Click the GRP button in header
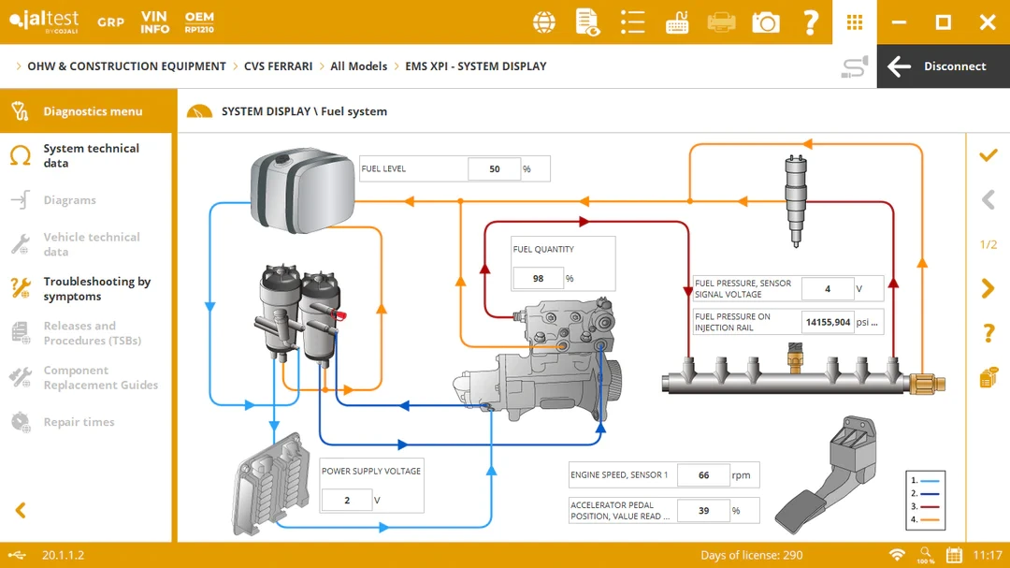 pos(110,22)
